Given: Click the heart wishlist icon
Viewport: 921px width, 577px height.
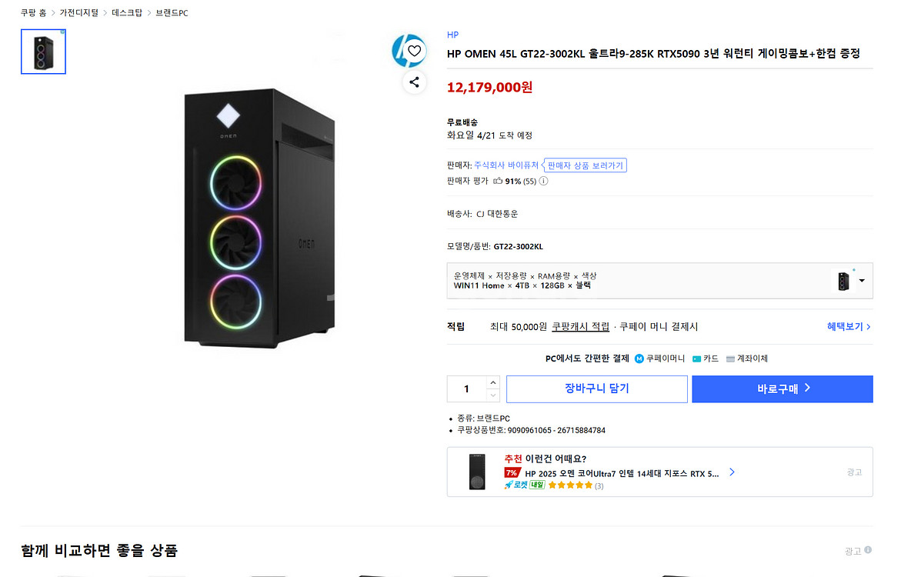Looking at the screenshot, I should pyautogui.click(x=415, y=52).
